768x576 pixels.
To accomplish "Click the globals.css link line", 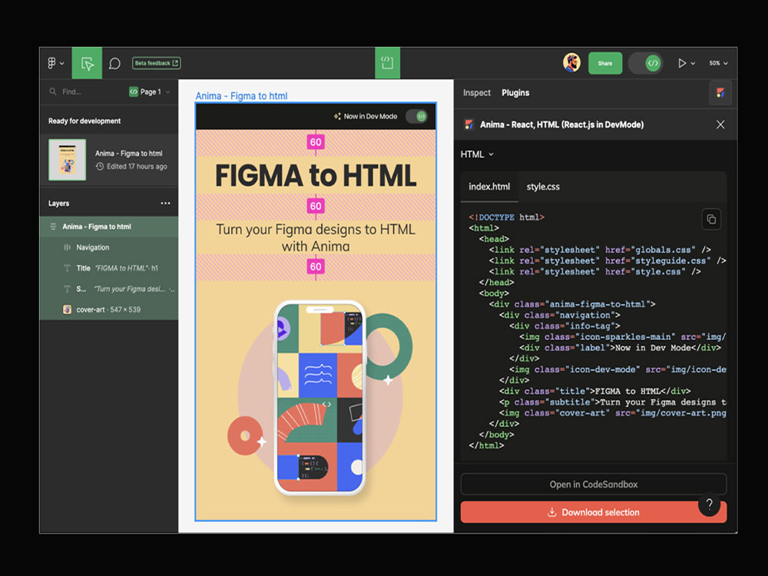I will coord(600,250).
